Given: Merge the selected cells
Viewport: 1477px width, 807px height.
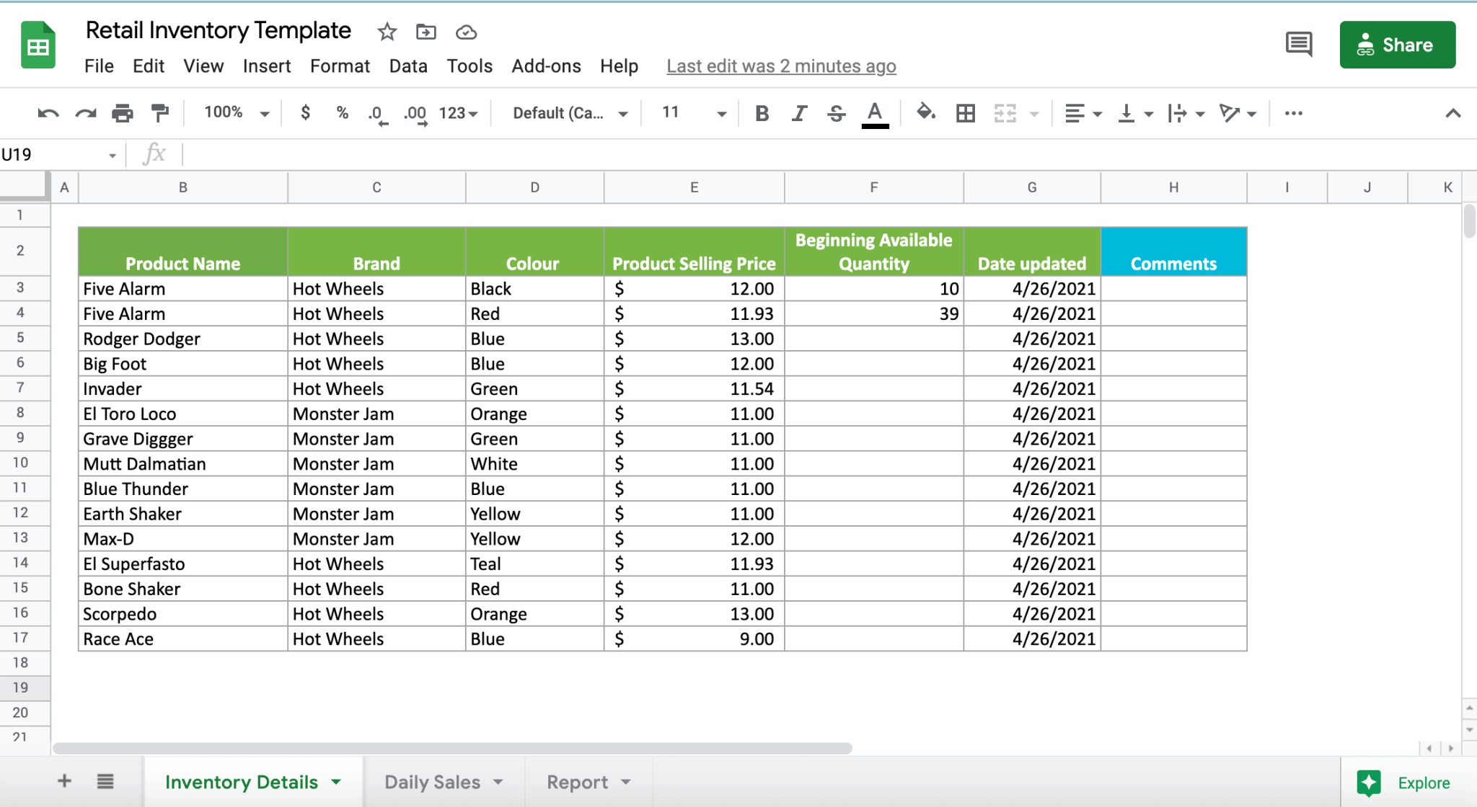Looking at the screenshot, I should pyautogui.click(x=1004, y=112).
